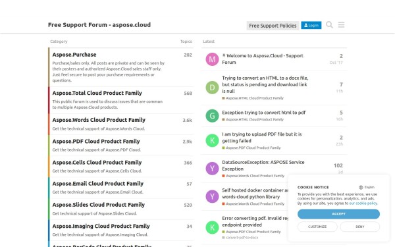Open topic about PDF file upload failing
The image size is (395, 247).
tap(262, 138)
